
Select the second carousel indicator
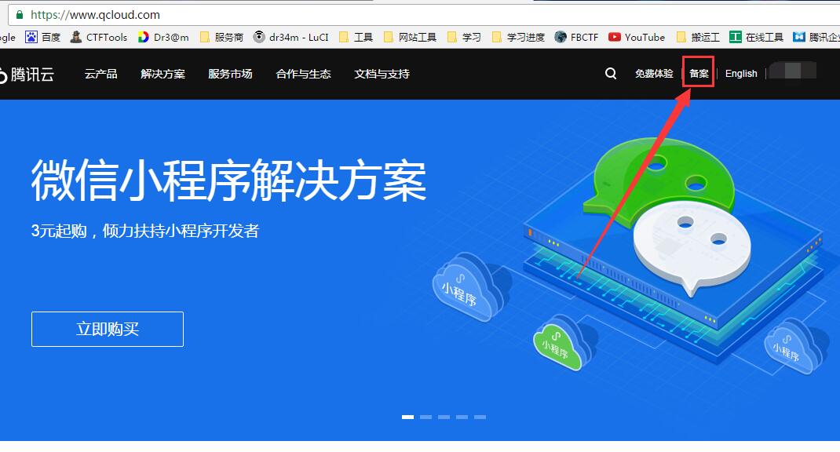pyautogui.click(x=426, y=417)
